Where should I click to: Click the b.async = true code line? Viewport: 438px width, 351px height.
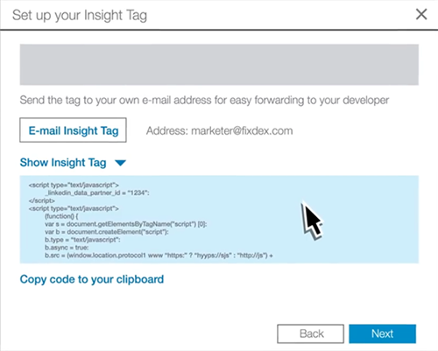(x=67, y=248)
